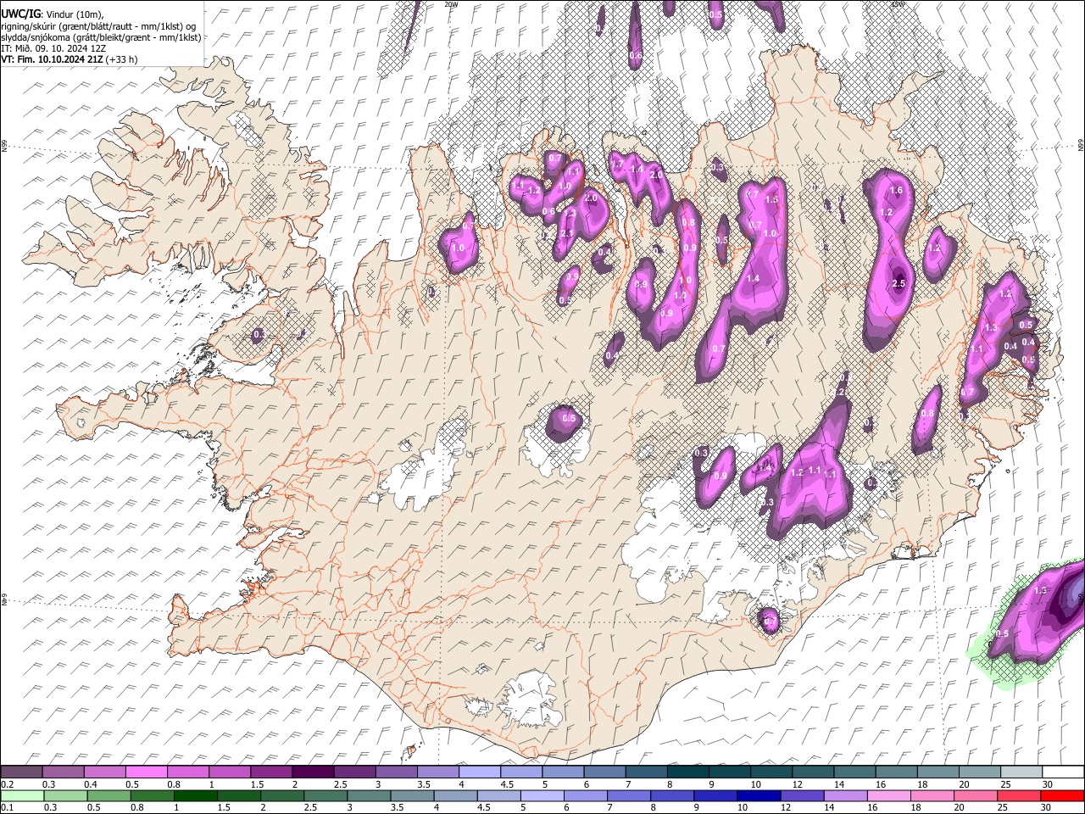Image resolution: width=1085 pixels, height=814 pixels.
Task: Choose the dark teal 8 swatch in the upper legend
Action: click(x=687, y=772)
